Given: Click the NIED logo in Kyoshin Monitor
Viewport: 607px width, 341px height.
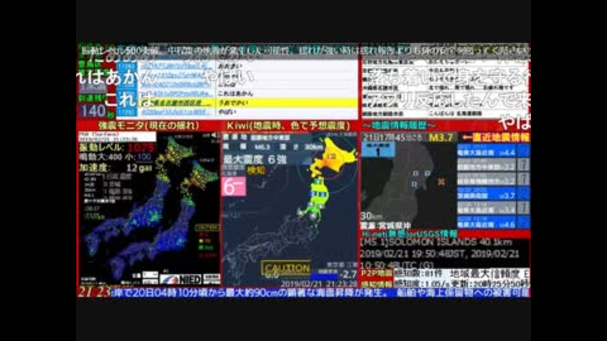Looking at the screenshot, I should (181, 280).
